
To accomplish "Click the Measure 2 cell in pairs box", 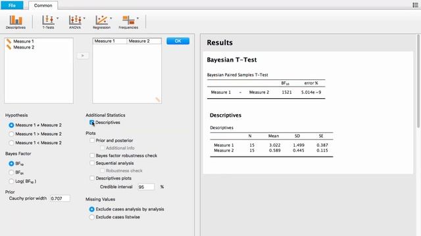I will (144, 41).
